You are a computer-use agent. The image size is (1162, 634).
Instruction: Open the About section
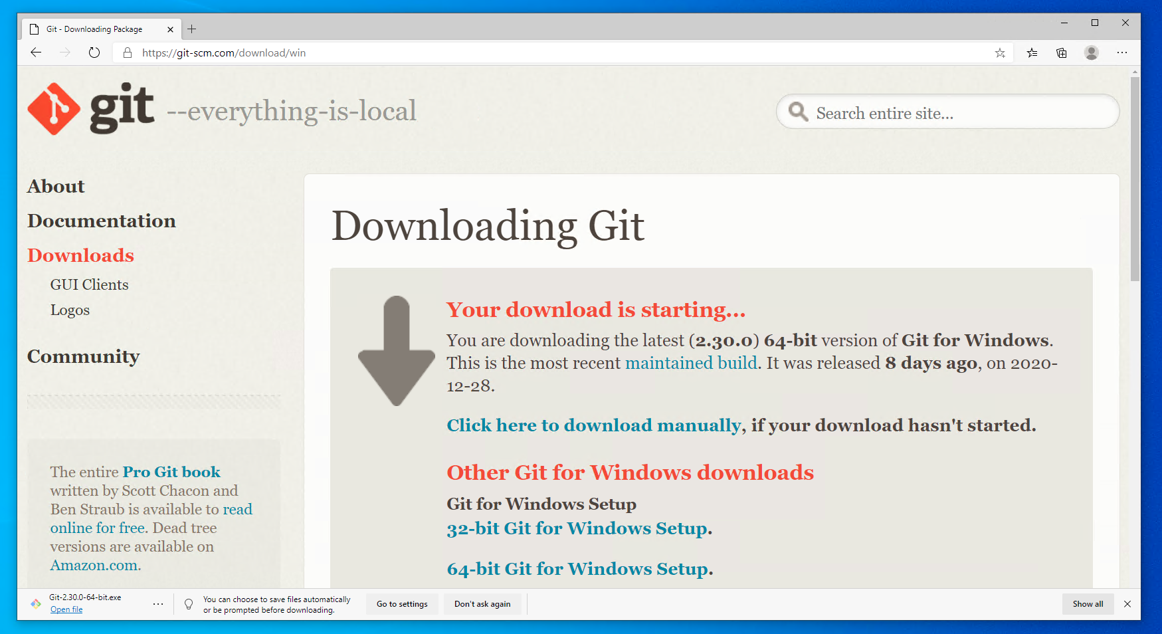[56, 186]
